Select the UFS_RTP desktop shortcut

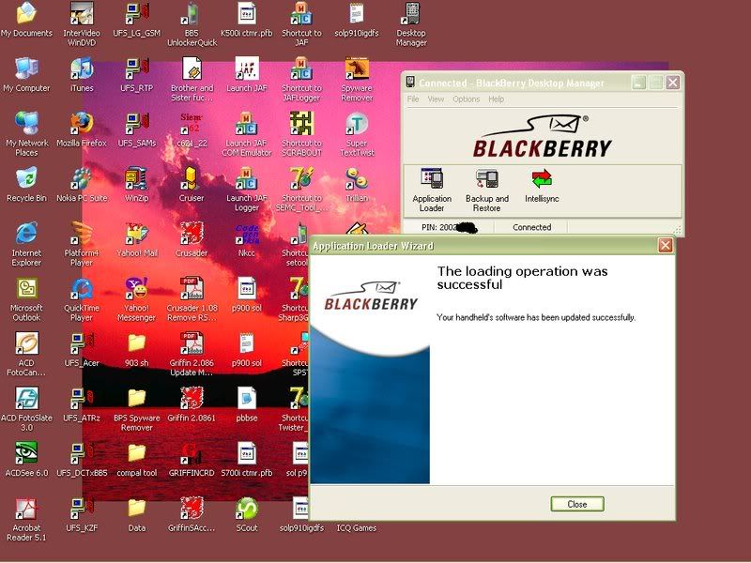(x=136, y=75)
